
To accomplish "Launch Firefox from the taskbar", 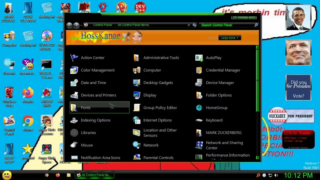I will coord(58,175).
